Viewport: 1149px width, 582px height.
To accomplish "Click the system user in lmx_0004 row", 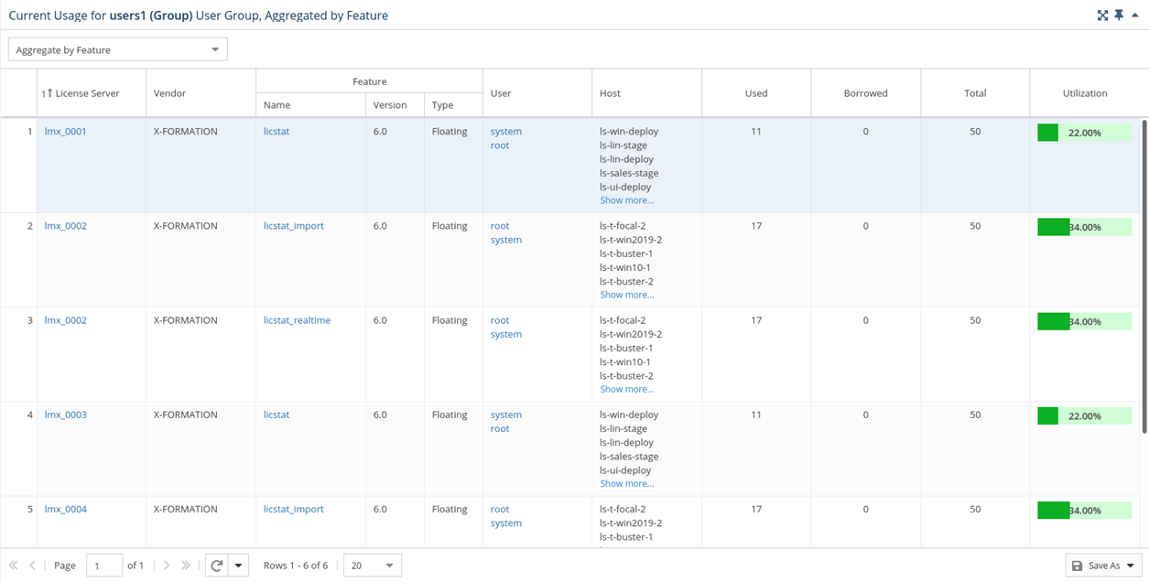I will point(506,523).
